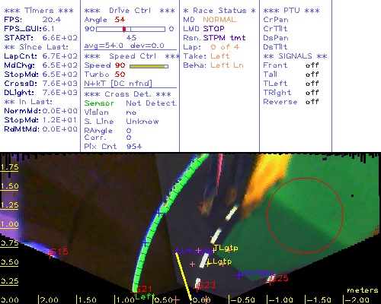The height and width of the screenshot is (304, 381).
Task: Click the yellow LLgtp target cross
Action: [208, 264]
